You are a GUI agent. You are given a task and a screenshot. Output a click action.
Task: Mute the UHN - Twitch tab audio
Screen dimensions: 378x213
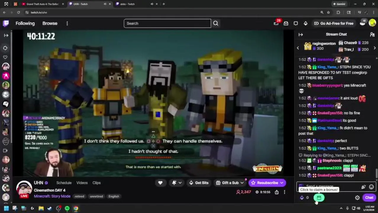pos(105,4)
